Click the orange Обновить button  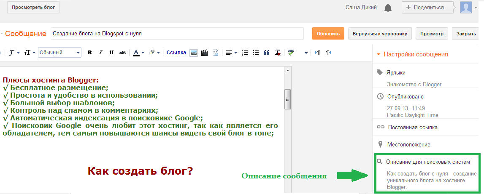pyautogui.click(x=328, y=34)
